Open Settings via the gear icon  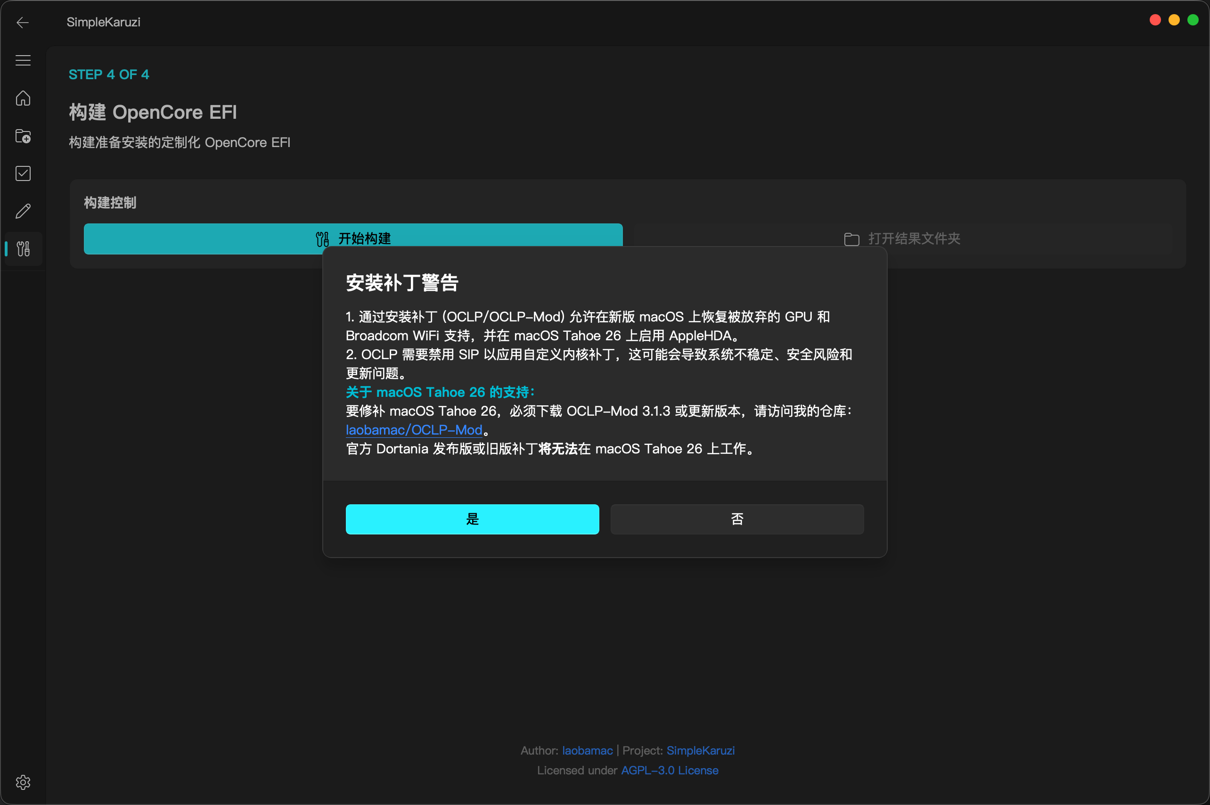pyautogui.click(x=23, y=782)
